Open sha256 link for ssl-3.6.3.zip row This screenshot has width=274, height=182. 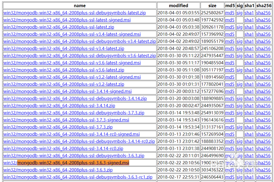(263, 170)
